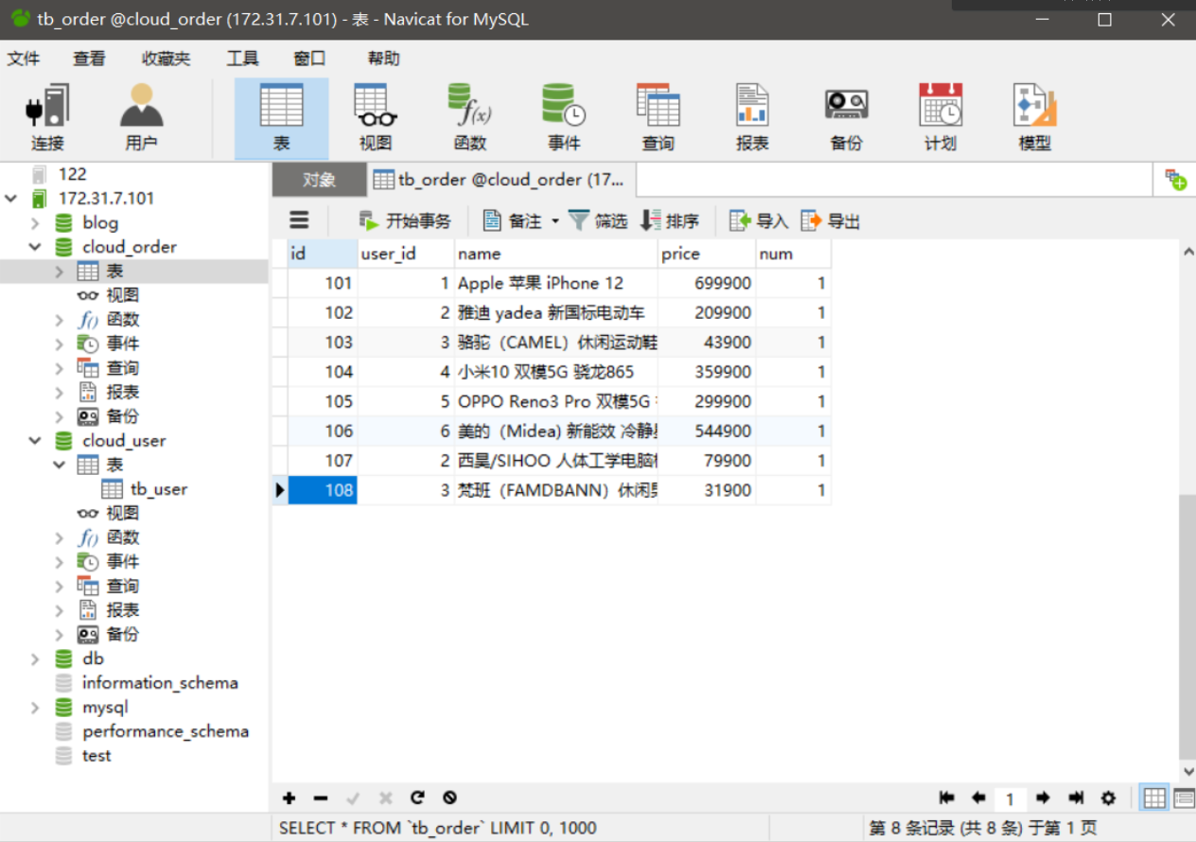
Task: Click 导出 export button
Action: (x=831, y=220)
